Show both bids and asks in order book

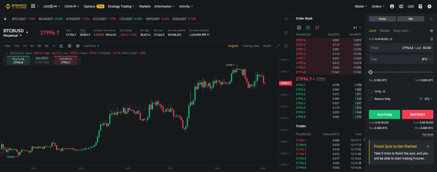[299, 28]
